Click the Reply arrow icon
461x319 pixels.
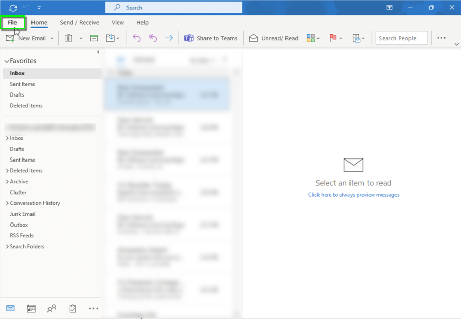[137, 38]
